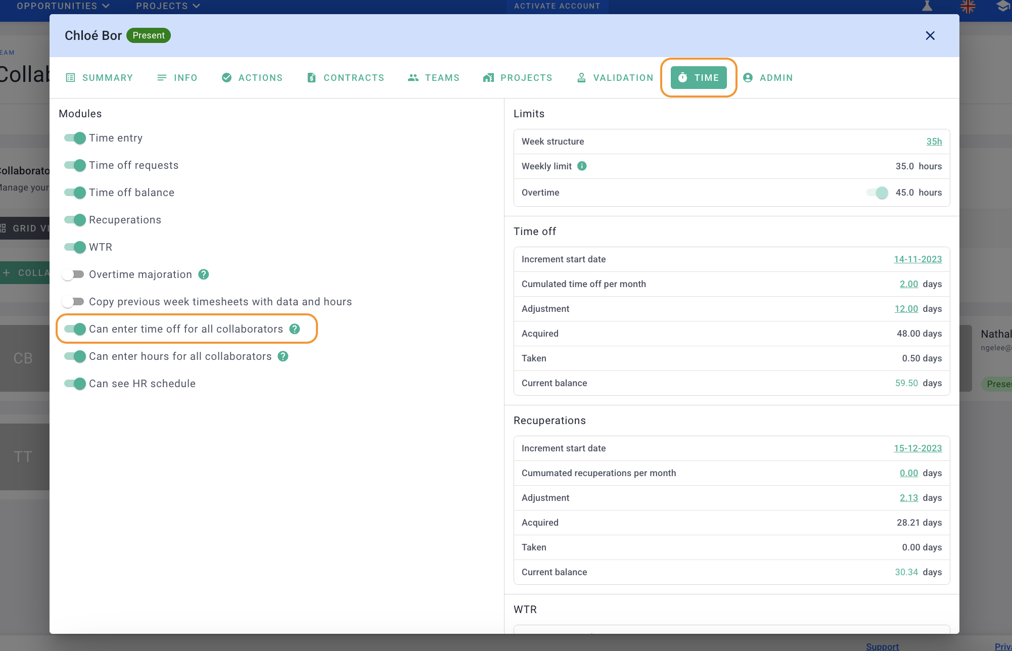Toggle the Overtime limit switch
This screenshot has height=651, width=1012.
[878, 193]
